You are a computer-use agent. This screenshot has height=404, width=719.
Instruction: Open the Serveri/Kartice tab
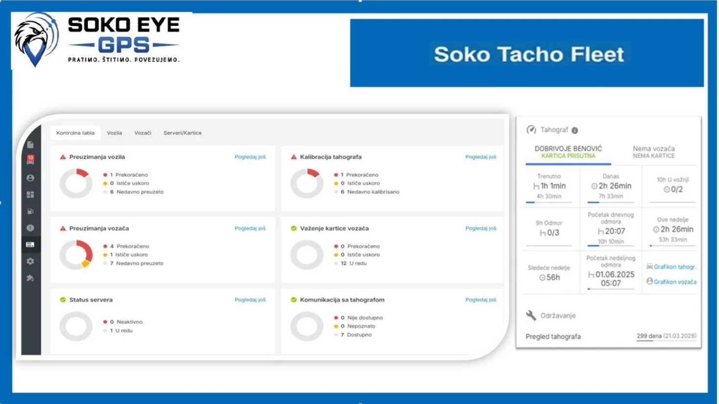pos(182,133)
